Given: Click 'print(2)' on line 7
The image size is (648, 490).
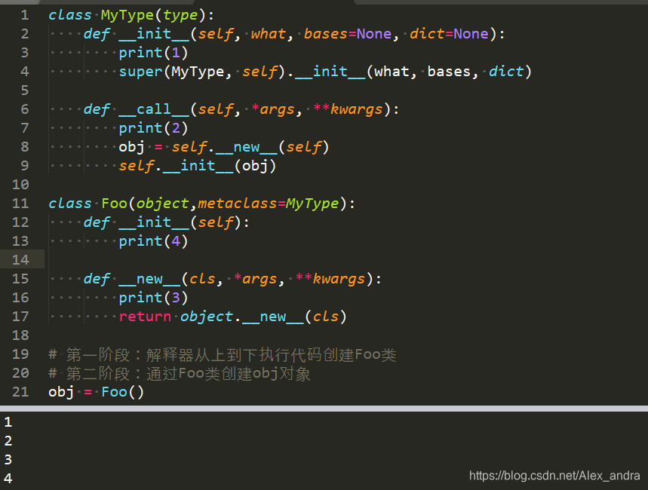Looking at the screenshot, I should (153, 128).
